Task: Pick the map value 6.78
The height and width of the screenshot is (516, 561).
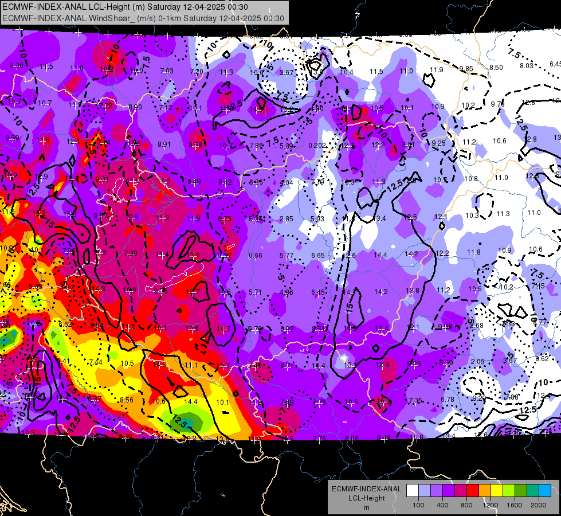Action: [x=448, y=399]
